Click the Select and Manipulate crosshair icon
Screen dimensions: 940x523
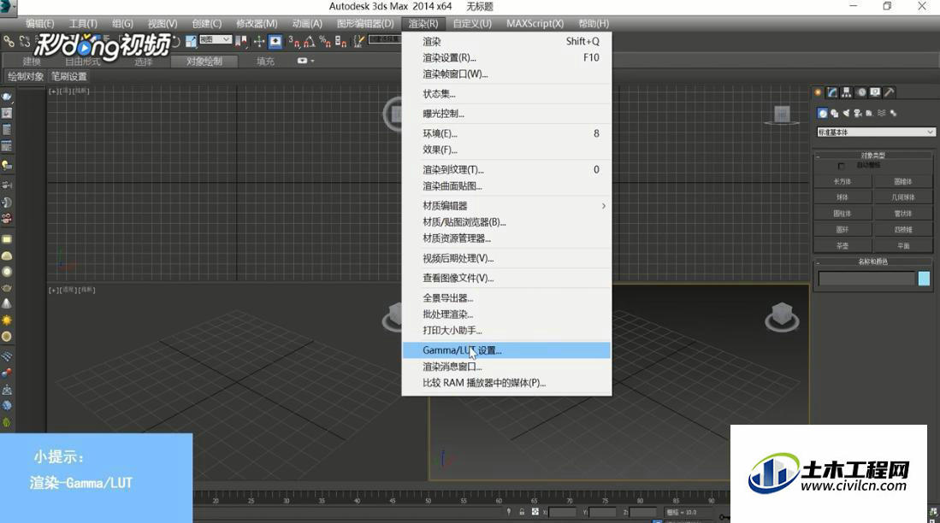point(259,41)
